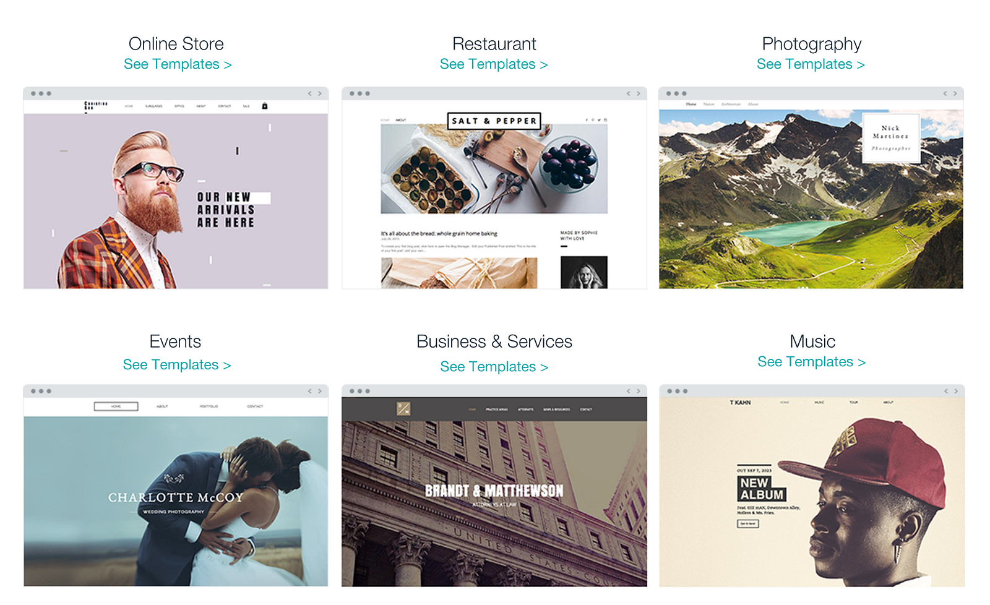Open Online Store See Templates link

click(178, 64)
